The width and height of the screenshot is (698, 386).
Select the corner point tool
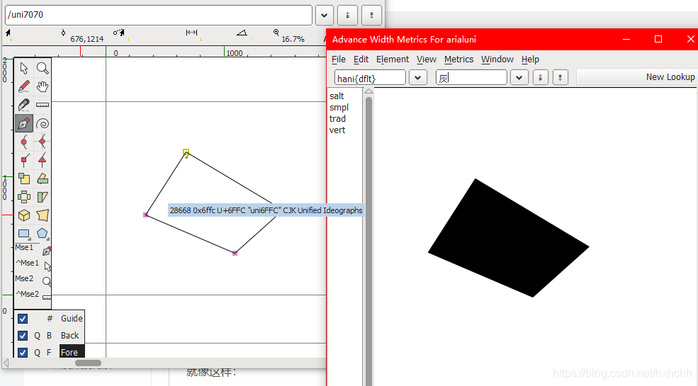(24, 161)
